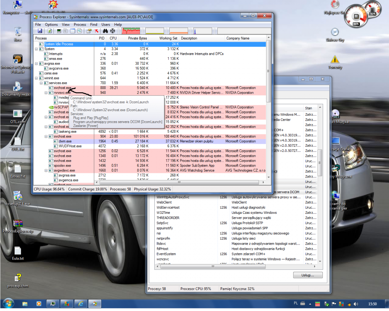Viewport: 389px width, 311px height.
Task: Open the Process menu in the menu bar
Action: tap(80, 25)
